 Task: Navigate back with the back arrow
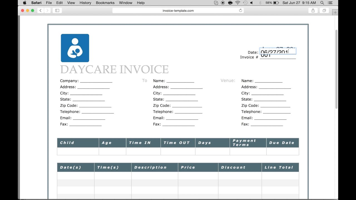click(x=41, y=10)
